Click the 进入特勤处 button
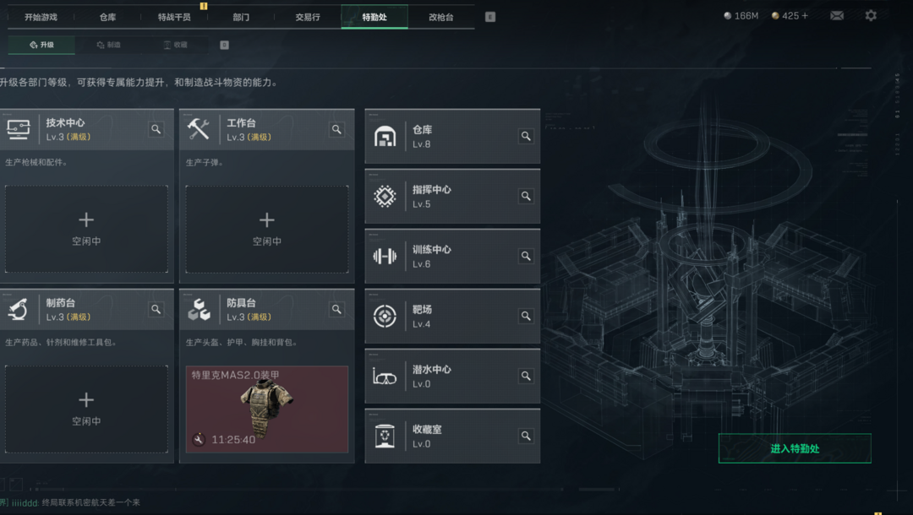This screenshot has width=913, height=515. [795, 448]
